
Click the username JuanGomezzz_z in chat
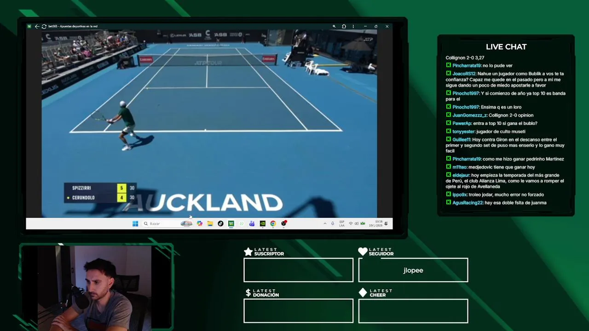(469, 115)
